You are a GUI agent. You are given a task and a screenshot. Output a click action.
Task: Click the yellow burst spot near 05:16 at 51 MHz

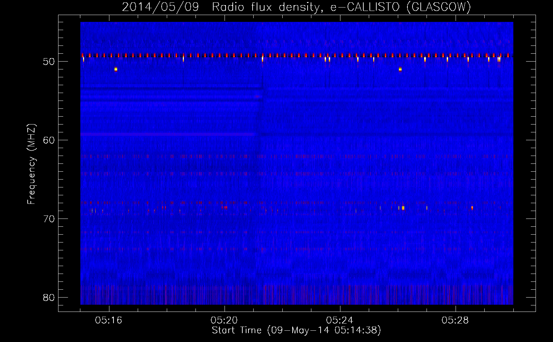click(116, 69)
